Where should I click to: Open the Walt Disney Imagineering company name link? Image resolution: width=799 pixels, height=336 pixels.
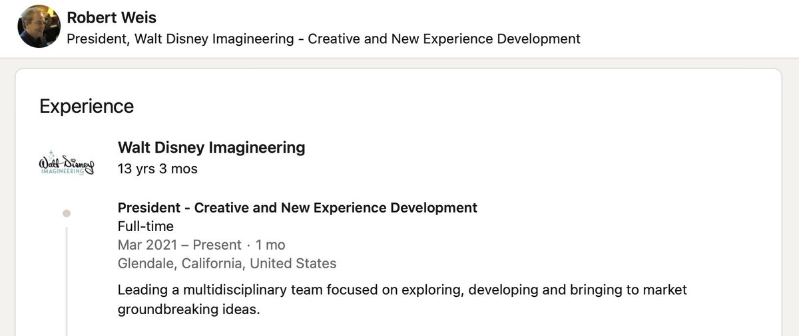(211, 147)
